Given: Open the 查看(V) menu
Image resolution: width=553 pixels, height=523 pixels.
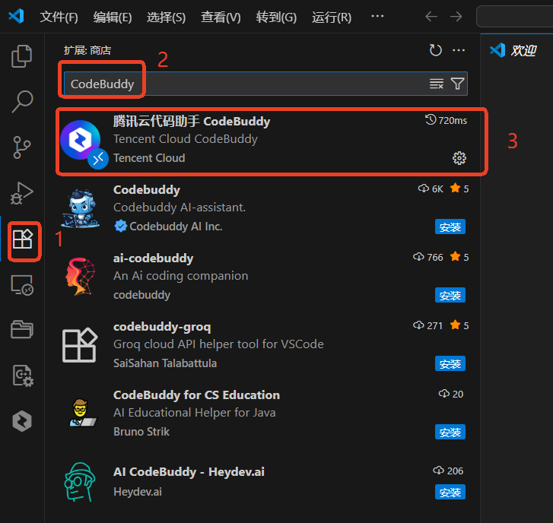Looking at the screenshot, I should click(x=221, y=17).
